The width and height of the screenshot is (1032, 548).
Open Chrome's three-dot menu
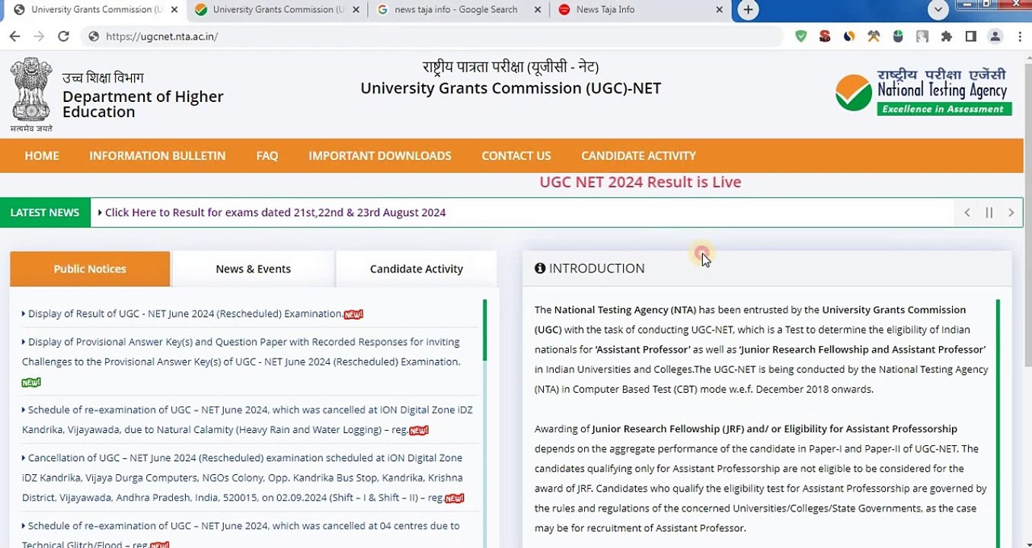click(1020, 37)
